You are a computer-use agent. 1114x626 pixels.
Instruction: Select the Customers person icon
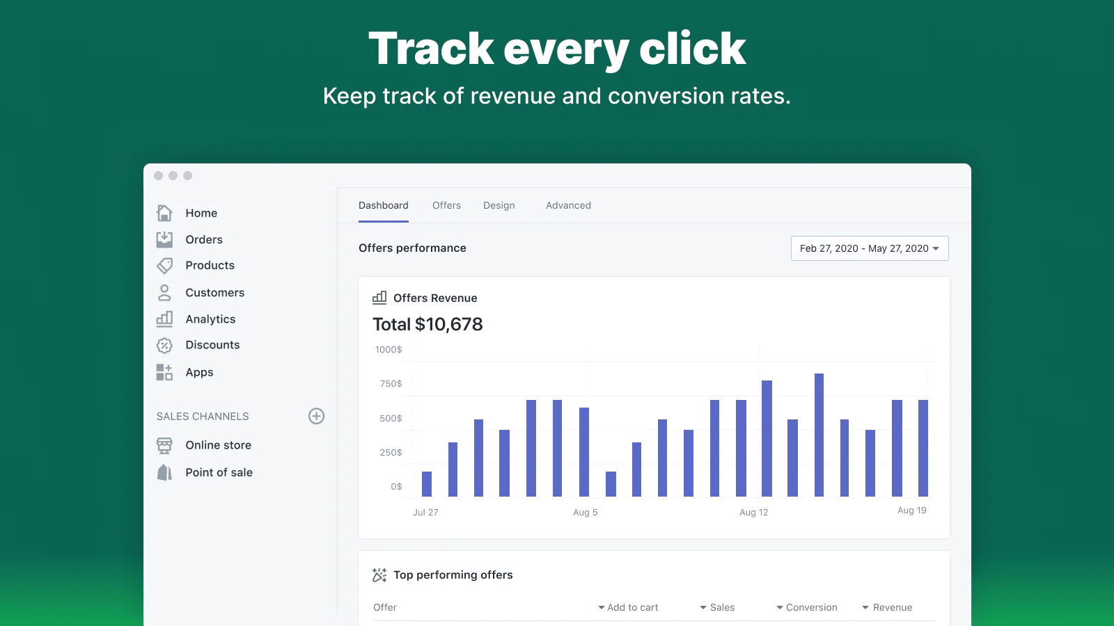click(x=164, y=293)
